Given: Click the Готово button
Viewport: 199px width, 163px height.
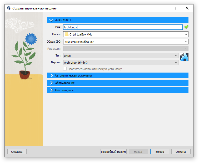Looking at the screenshot, I should click(x=160, y=152).
